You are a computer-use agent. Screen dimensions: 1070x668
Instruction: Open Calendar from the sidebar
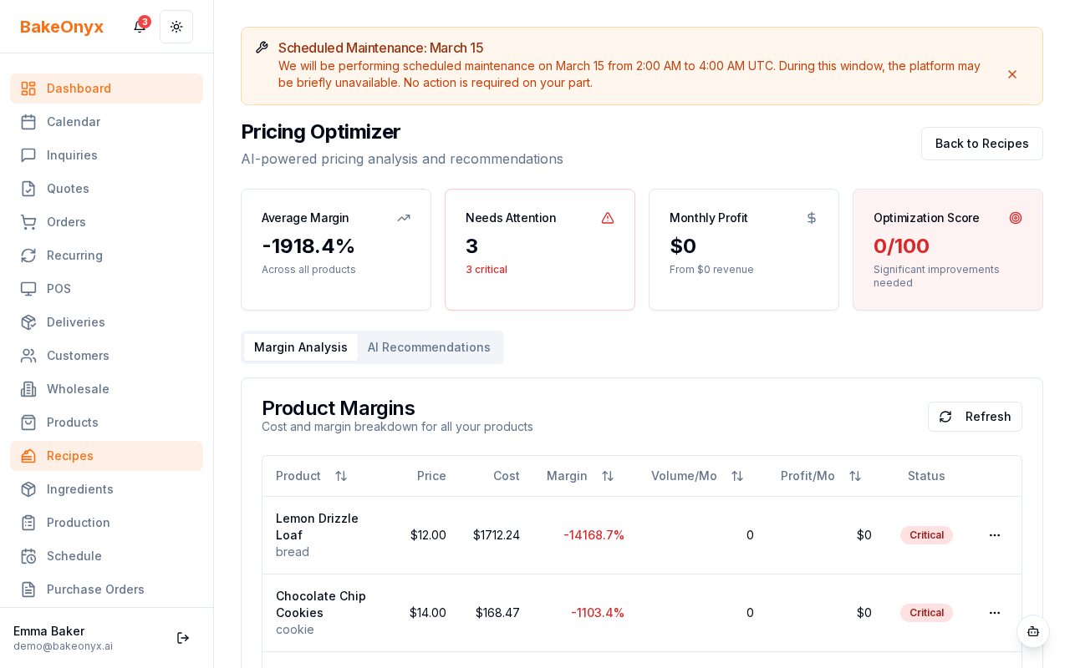click(74, 122)
